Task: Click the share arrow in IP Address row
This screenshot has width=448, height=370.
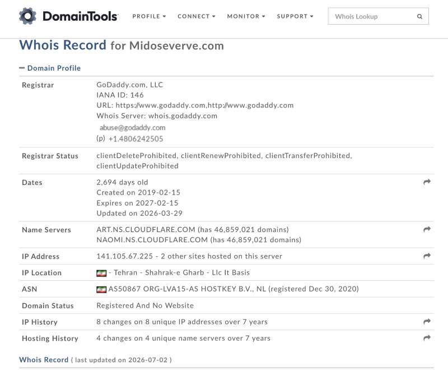Action: (427, 256)
